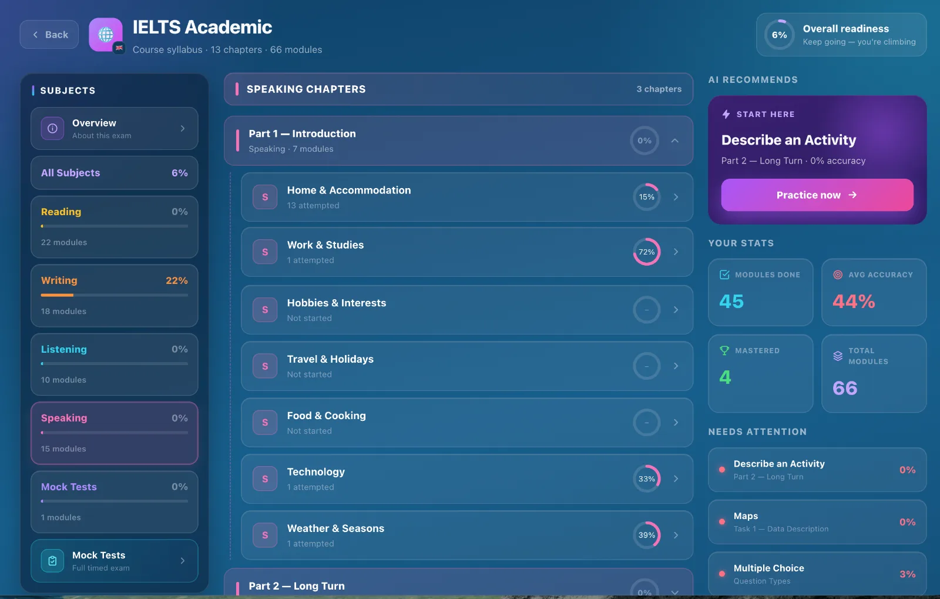Click the IELTS Academic globe course icon
This screenshot has height=599, width=940.
106,35
